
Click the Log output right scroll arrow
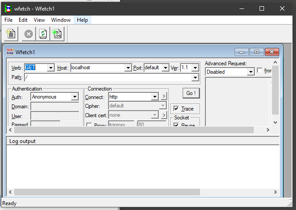(275, 192)
